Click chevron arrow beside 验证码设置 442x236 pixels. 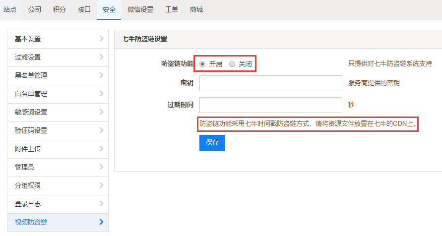pos(102,130)
